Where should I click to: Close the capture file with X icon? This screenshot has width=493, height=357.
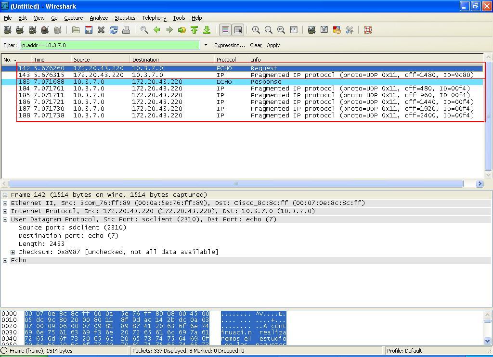click(101, 30)
